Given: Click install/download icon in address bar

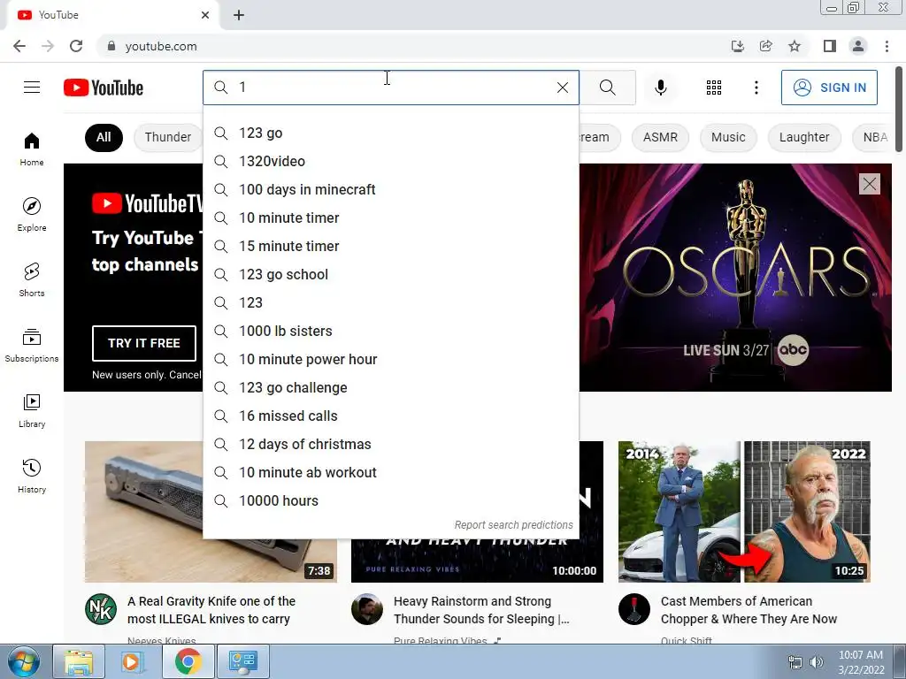Looking at the screenshot, I should coord(737,46).
